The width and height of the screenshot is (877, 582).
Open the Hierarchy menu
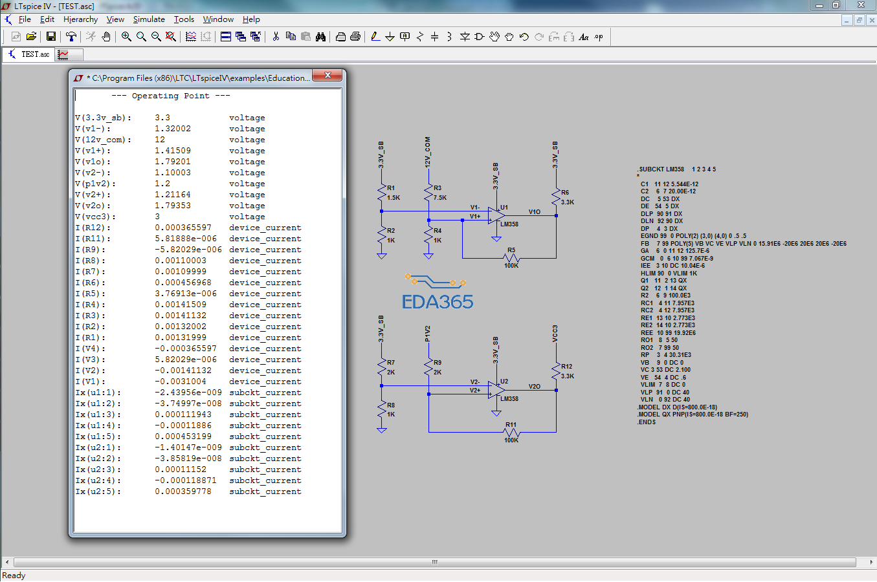point(80,19)
